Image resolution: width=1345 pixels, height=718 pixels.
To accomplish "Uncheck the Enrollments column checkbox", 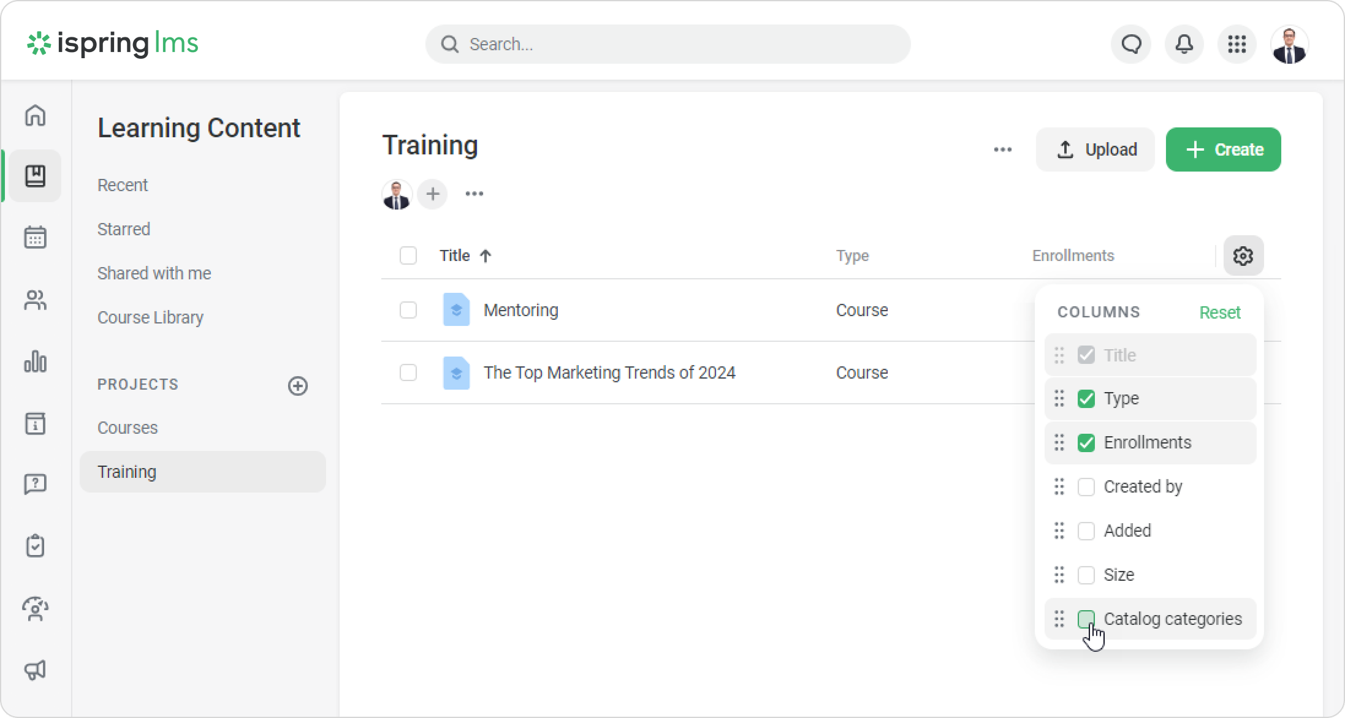I will coord(1086,442).
